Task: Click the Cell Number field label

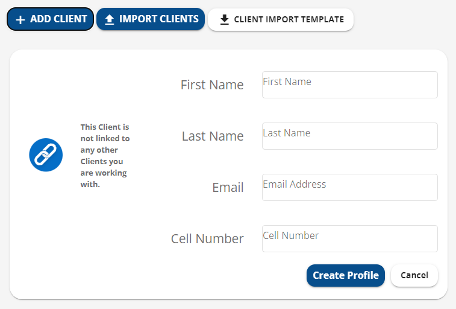Action: coord(207,239)
